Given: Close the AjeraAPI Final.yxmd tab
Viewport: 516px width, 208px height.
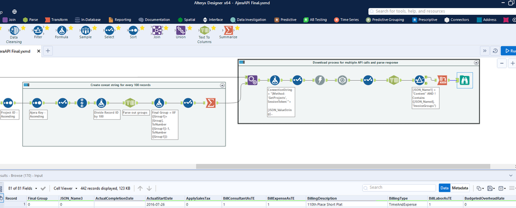Looking at the screenshot, I should [x=38, y=51].
